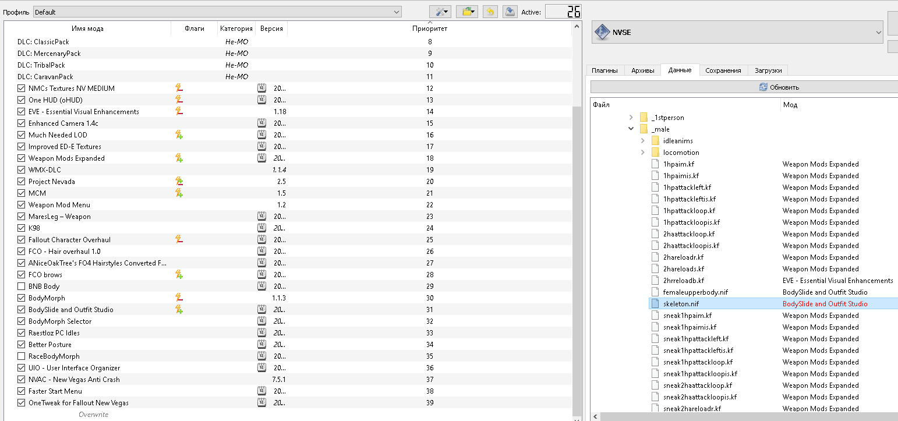This screenshot has width=898, height=421.
Task: Switch to the Архивы tab
Action: [642, 70]
